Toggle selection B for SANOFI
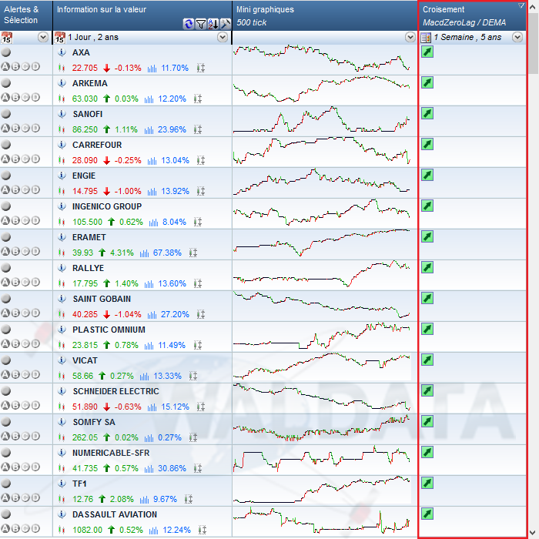 click(x=15, y=129)
